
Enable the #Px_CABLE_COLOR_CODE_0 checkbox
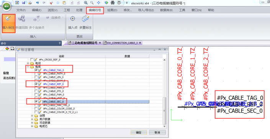36,108
